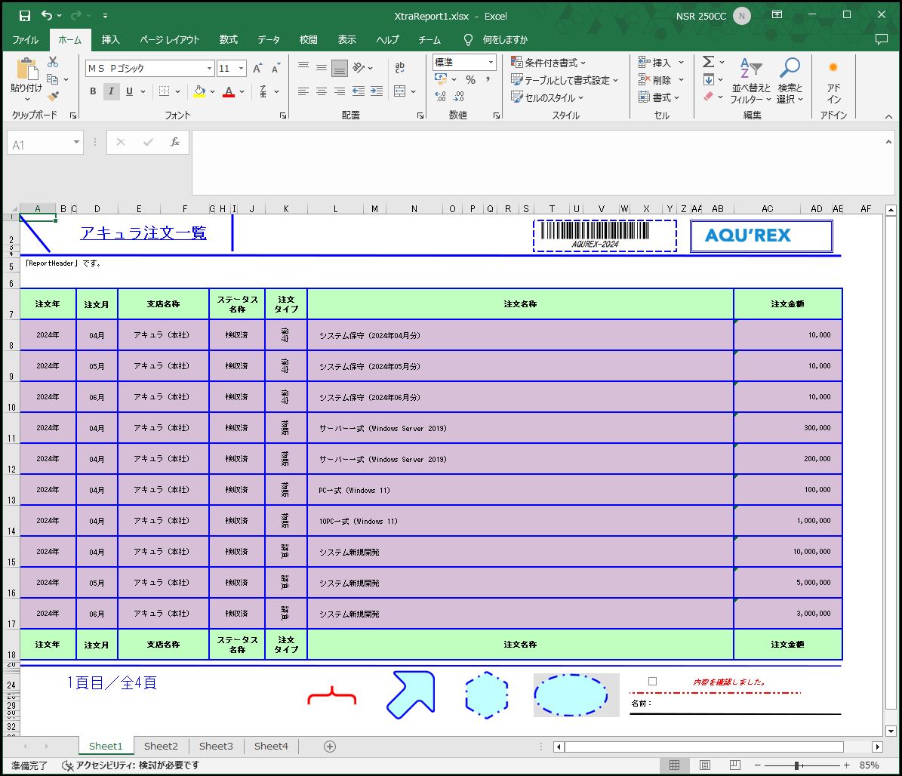This screenshot has height=776, width=902.
Task: Open the 挿入 ribbon tab
Action: pyautogui.click(x=111, y=40)
